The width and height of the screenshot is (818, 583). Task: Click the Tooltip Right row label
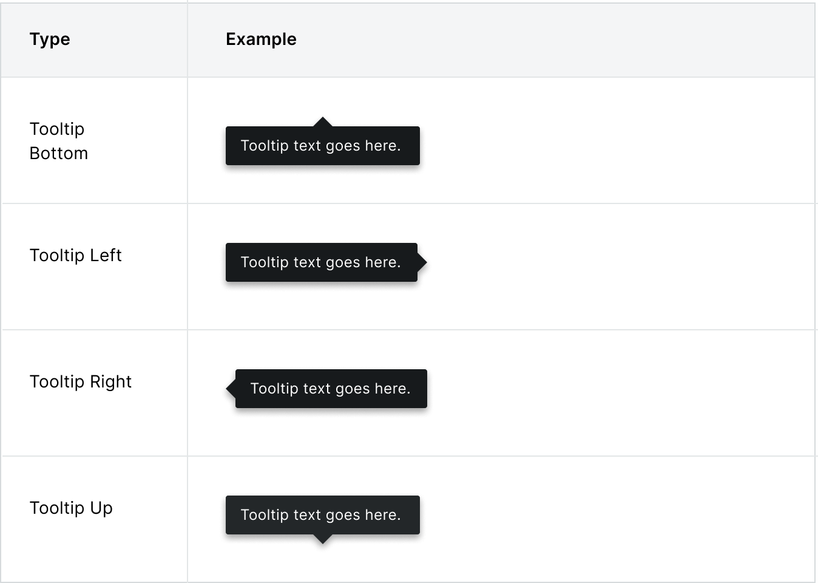pyautogui.click(x=81, y=381)
